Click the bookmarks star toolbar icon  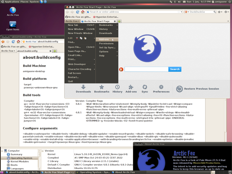click(219, 12)
